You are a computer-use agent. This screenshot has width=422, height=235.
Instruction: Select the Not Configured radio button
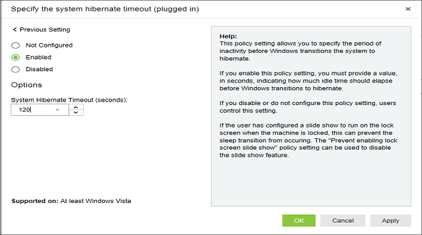[x=15, y=45]
